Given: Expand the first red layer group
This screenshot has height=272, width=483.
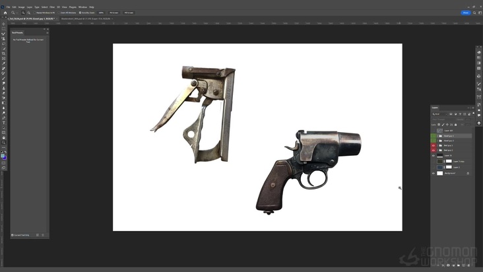Looking at the screenshot, I should 437,145.
